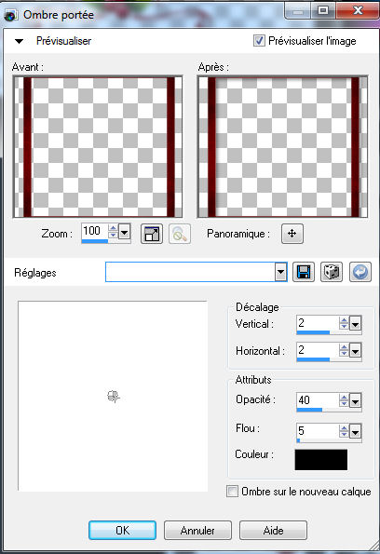Open help with the Aide button
This screenshot has height=554, width=380.
click(x=273, y=530)
